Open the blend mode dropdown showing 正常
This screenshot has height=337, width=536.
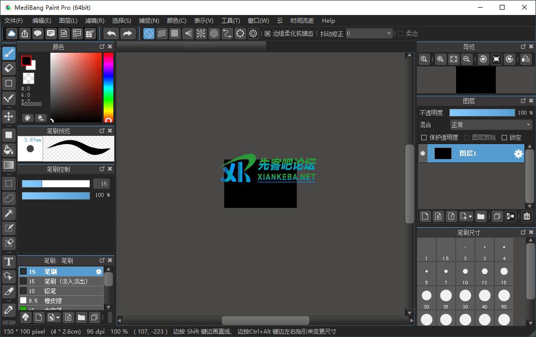tap(490, 125)
